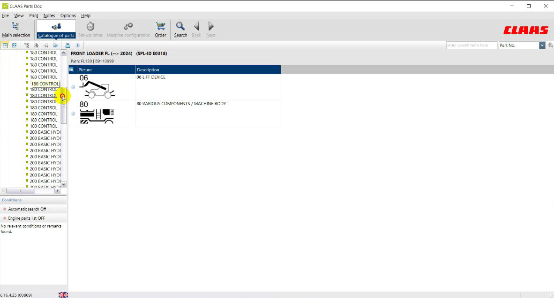Go to Next with the right arrow
This screenshot has width=554, height=298.
click(x=211, y=30)
